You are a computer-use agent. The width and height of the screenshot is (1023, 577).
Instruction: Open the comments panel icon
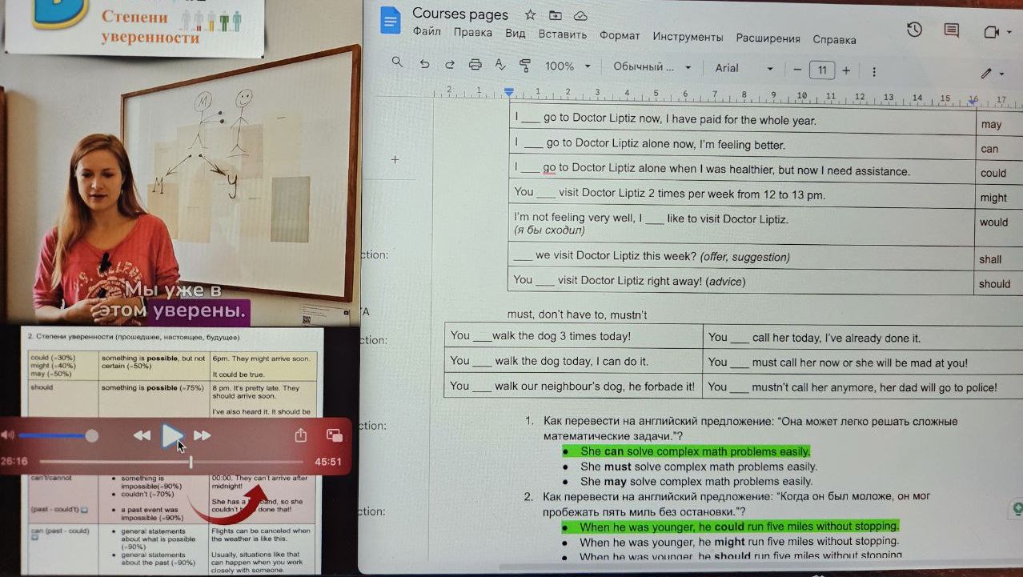[951, 30]
